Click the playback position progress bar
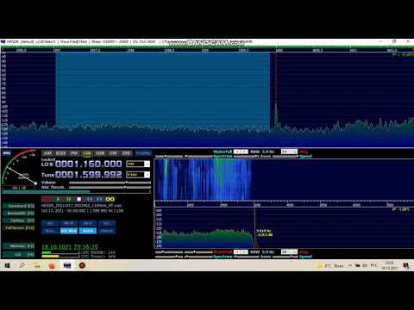The height and width of the screenshot is (310, 414). tap(76, 191)
